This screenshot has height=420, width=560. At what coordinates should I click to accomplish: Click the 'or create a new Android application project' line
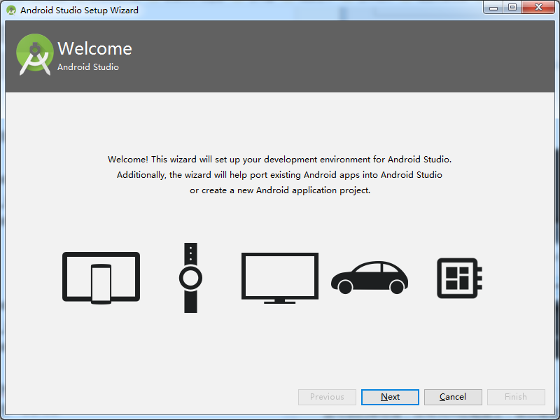[x=280, y=190]
